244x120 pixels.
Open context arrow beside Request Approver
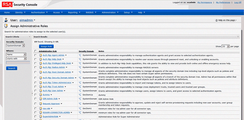(x=61, y=104)
